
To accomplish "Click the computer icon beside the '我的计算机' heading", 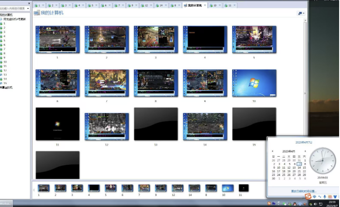I will [x=37, y=13].
